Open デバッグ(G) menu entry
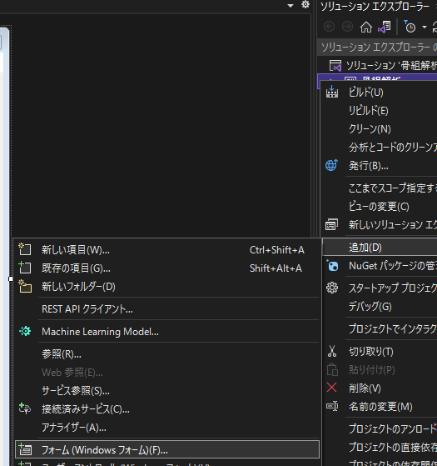The image size is (437, 466). click(x=380, y=306)
